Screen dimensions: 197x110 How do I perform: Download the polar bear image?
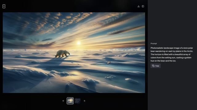pyautogui.click(x=139, y=6)
